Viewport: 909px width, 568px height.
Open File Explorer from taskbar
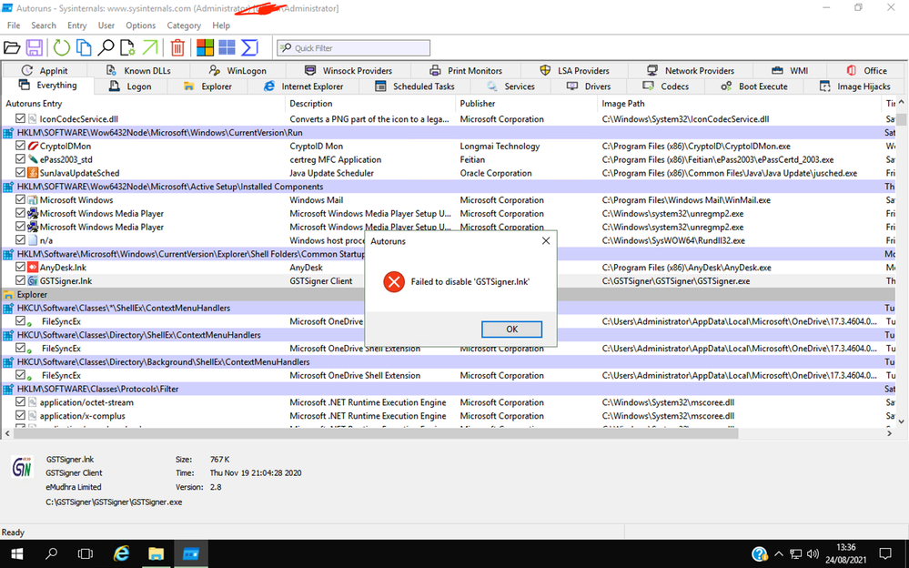tap(156, 554)
